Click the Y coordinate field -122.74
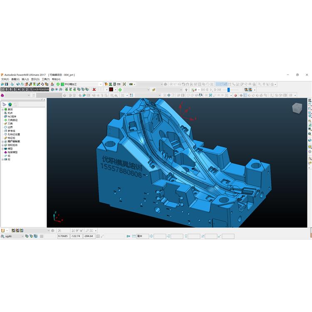Viewport: 312px width, 312px height. (77, 236)
